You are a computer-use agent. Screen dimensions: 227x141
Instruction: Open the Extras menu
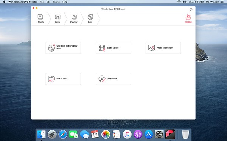pyautogui.click(x=56, y=2)
